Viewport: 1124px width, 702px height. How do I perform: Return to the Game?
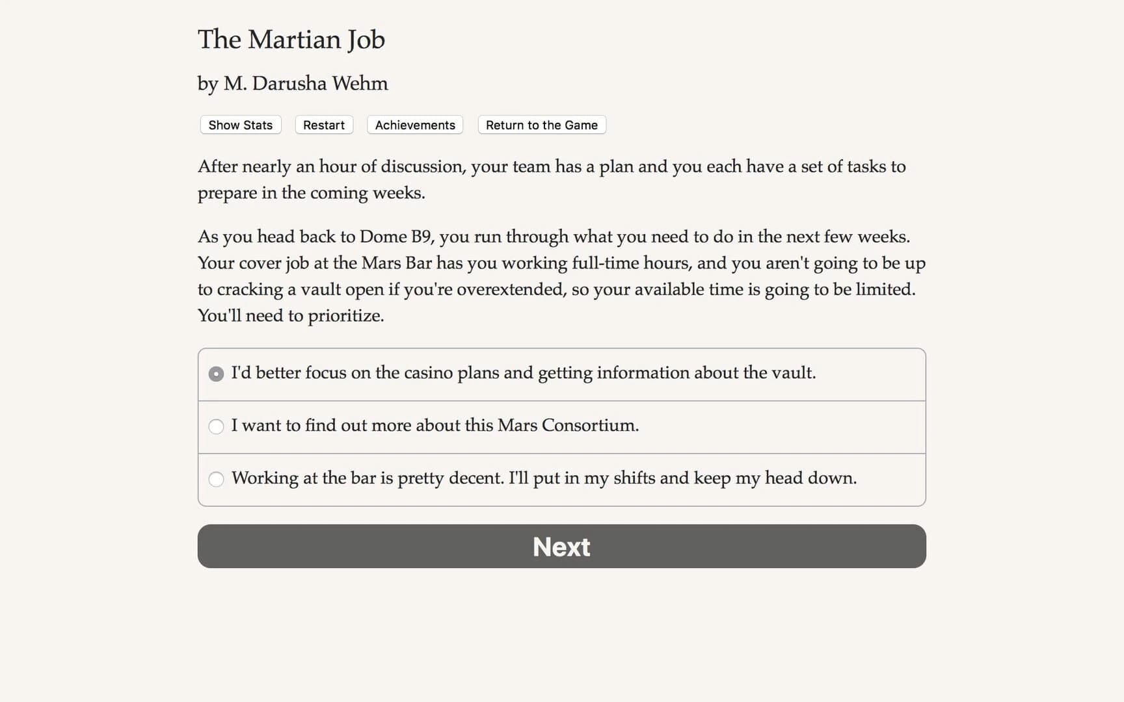(541, 125)
